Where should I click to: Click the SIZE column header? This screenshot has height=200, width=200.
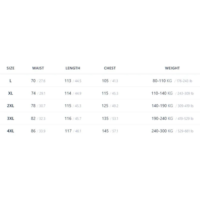point(10,68)
